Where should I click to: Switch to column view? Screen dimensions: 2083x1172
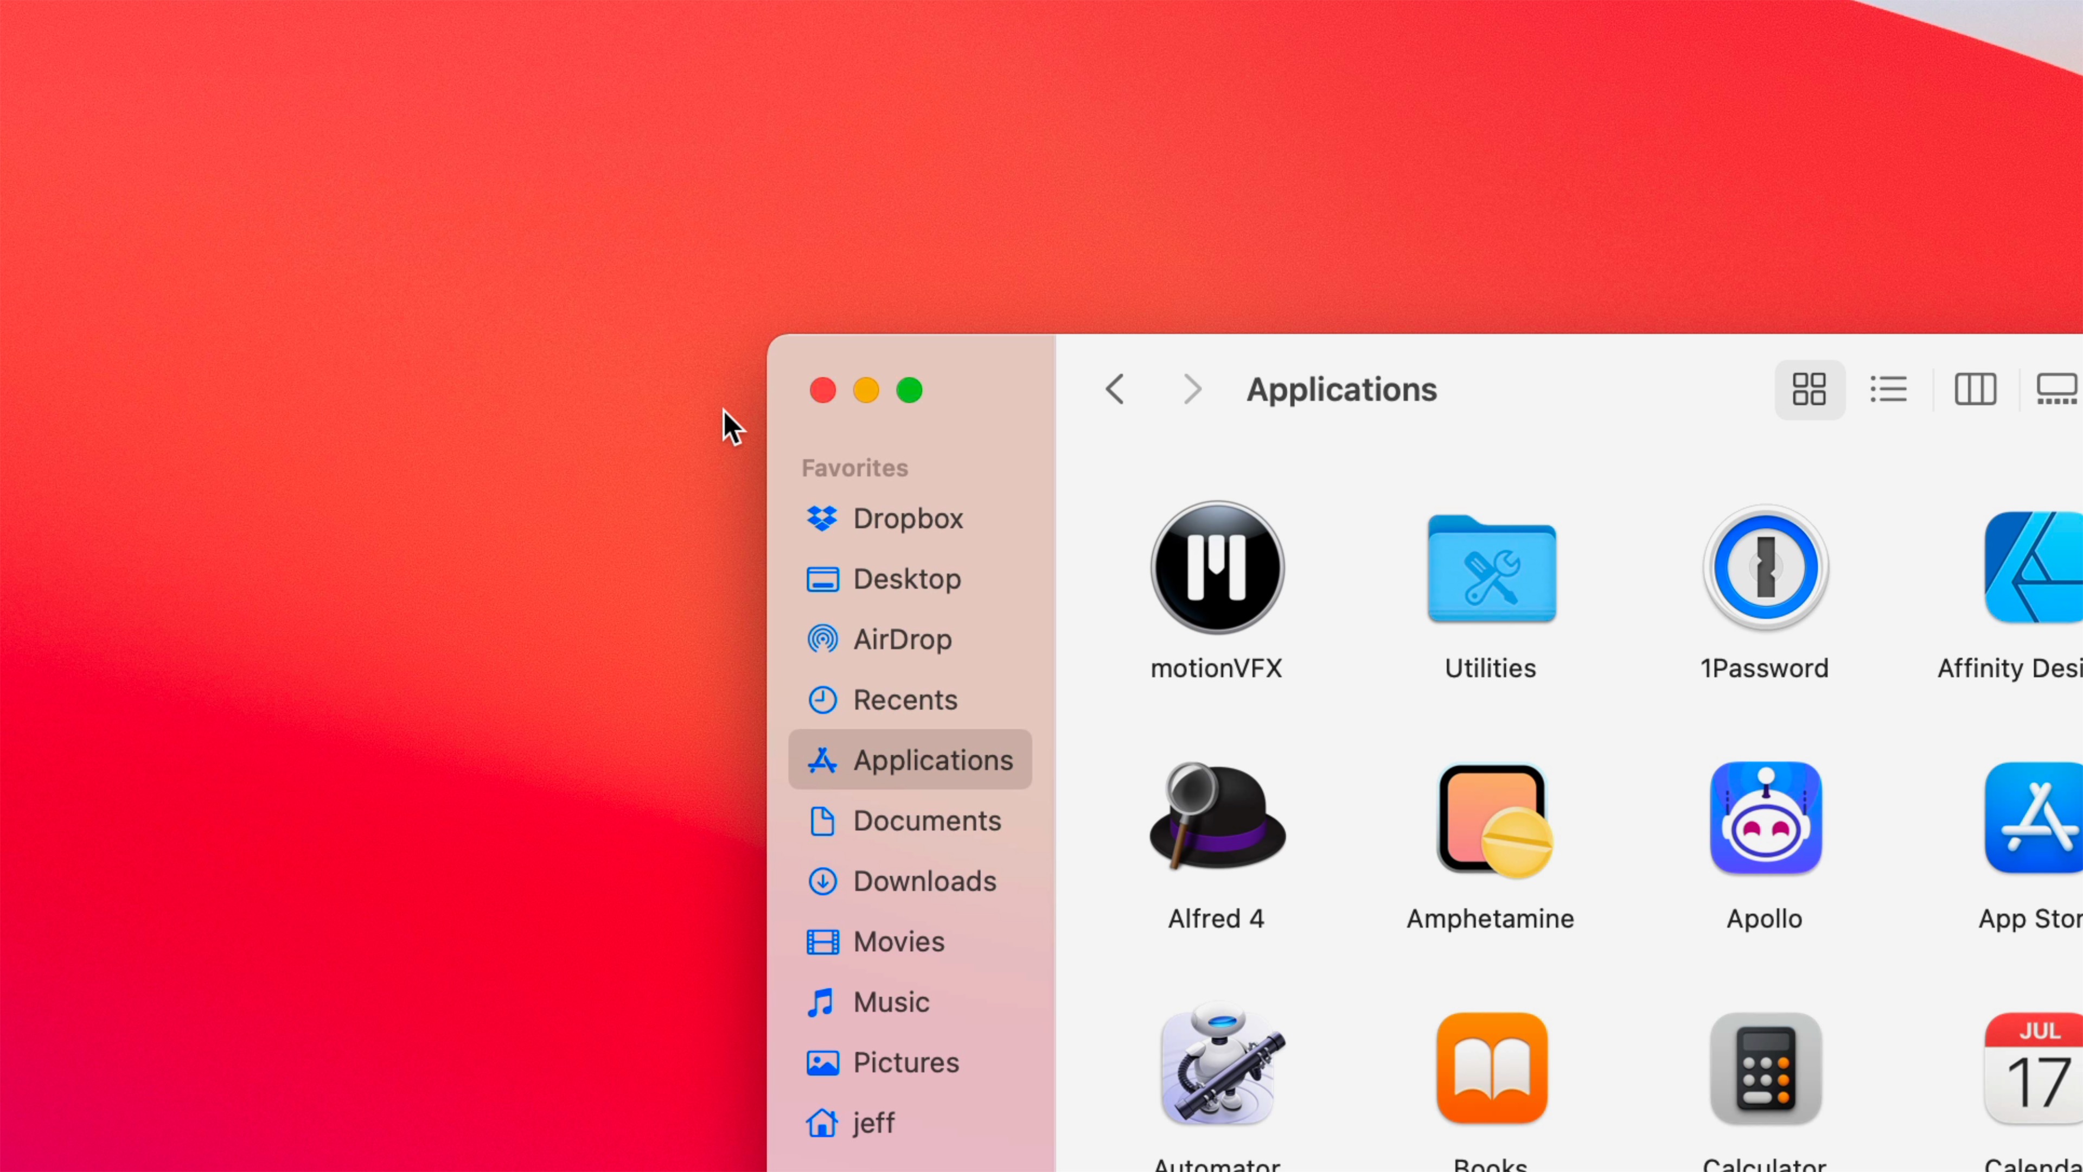(1975, 390)
